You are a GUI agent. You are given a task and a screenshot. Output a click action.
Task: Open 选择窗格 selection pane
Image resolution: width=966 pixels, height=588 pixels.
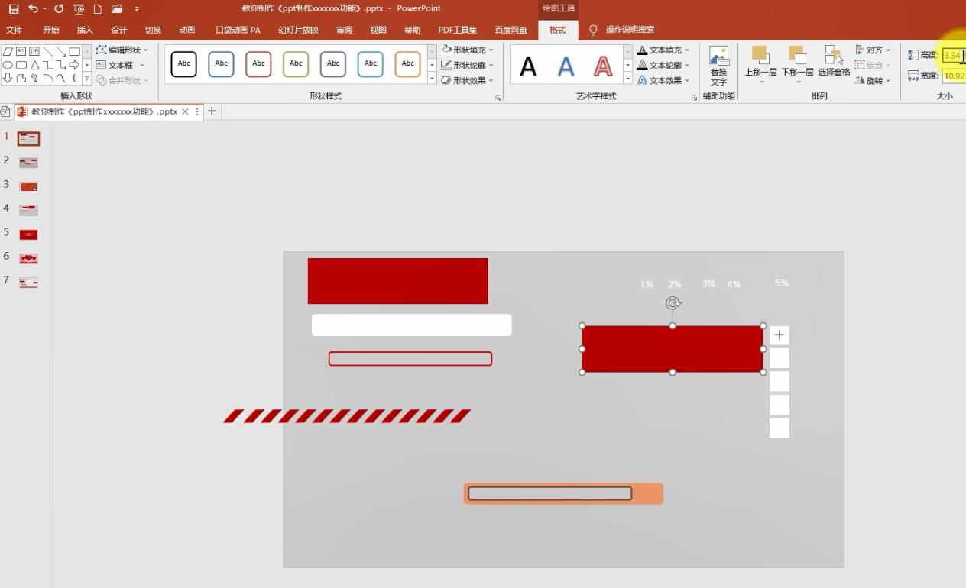(x=833, y=64)
